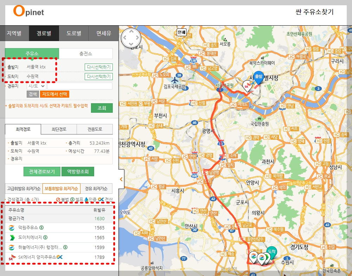Click the 수원시 label on the map
352x276 pixels.
287,262
